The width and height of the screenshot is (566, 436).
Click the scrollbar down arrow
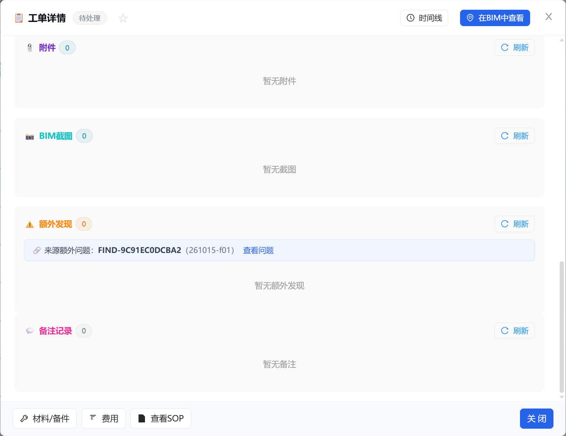pos(561,397)
